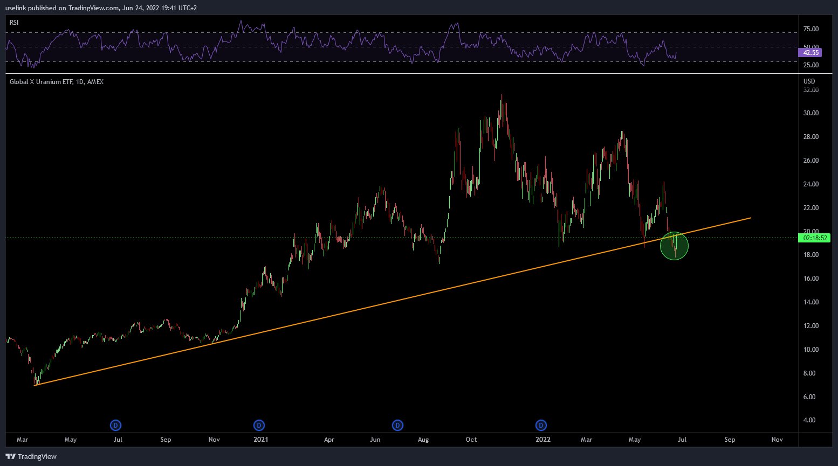Click the "Apr" label on the time axis
Viewport: 838px width, 466px height.
coord(329,440)
